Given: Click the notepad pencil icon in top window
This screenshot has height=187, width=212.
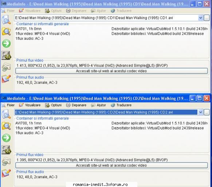Looking at the screenshot, I should click(6, 79).
